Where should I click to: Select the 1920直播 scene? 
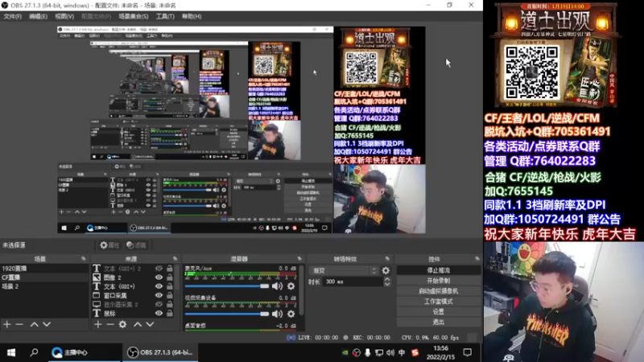pos(44,269)
